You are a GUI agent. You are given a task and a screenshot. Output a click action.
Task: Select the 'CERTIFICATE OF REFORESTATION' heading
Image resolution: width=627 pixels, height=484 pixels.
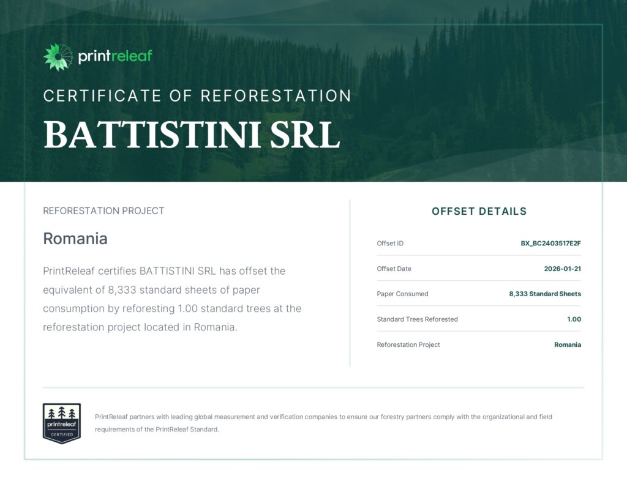coord(197,96)
